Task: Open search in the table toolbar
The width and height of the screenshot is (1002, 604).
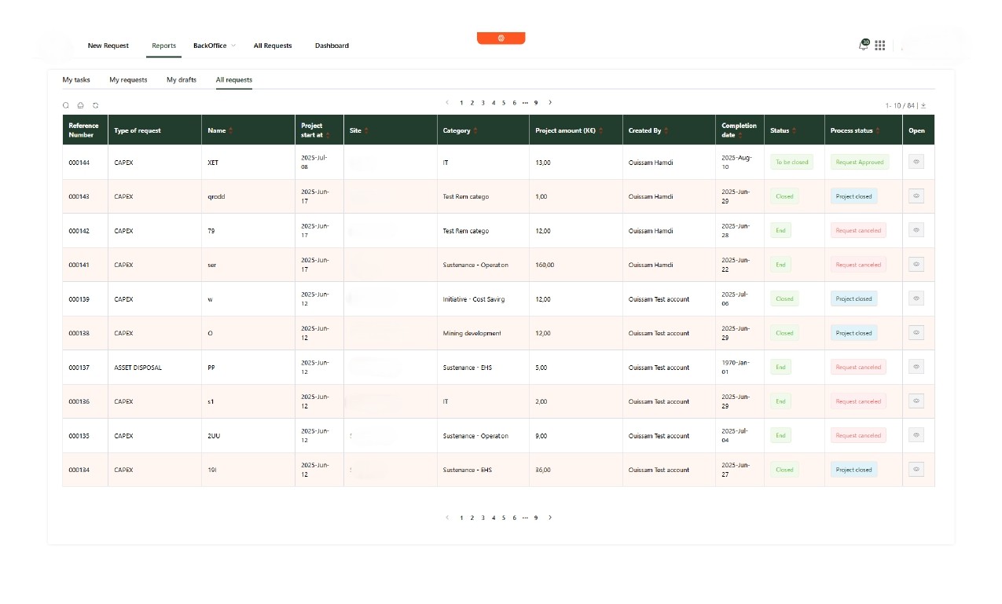Action: (66, 105)
